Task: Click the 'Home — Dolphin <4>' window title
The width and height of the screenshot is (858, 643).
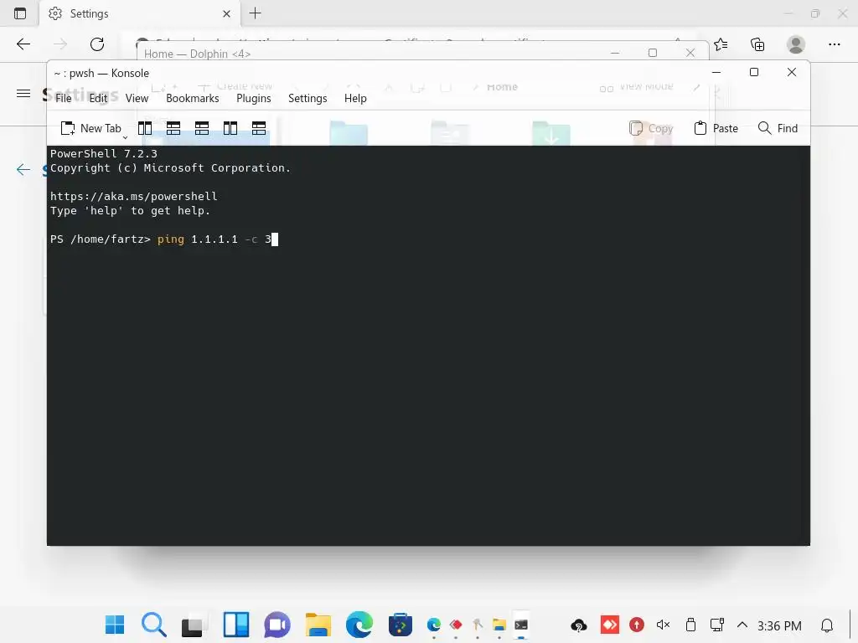Action: 198,54
